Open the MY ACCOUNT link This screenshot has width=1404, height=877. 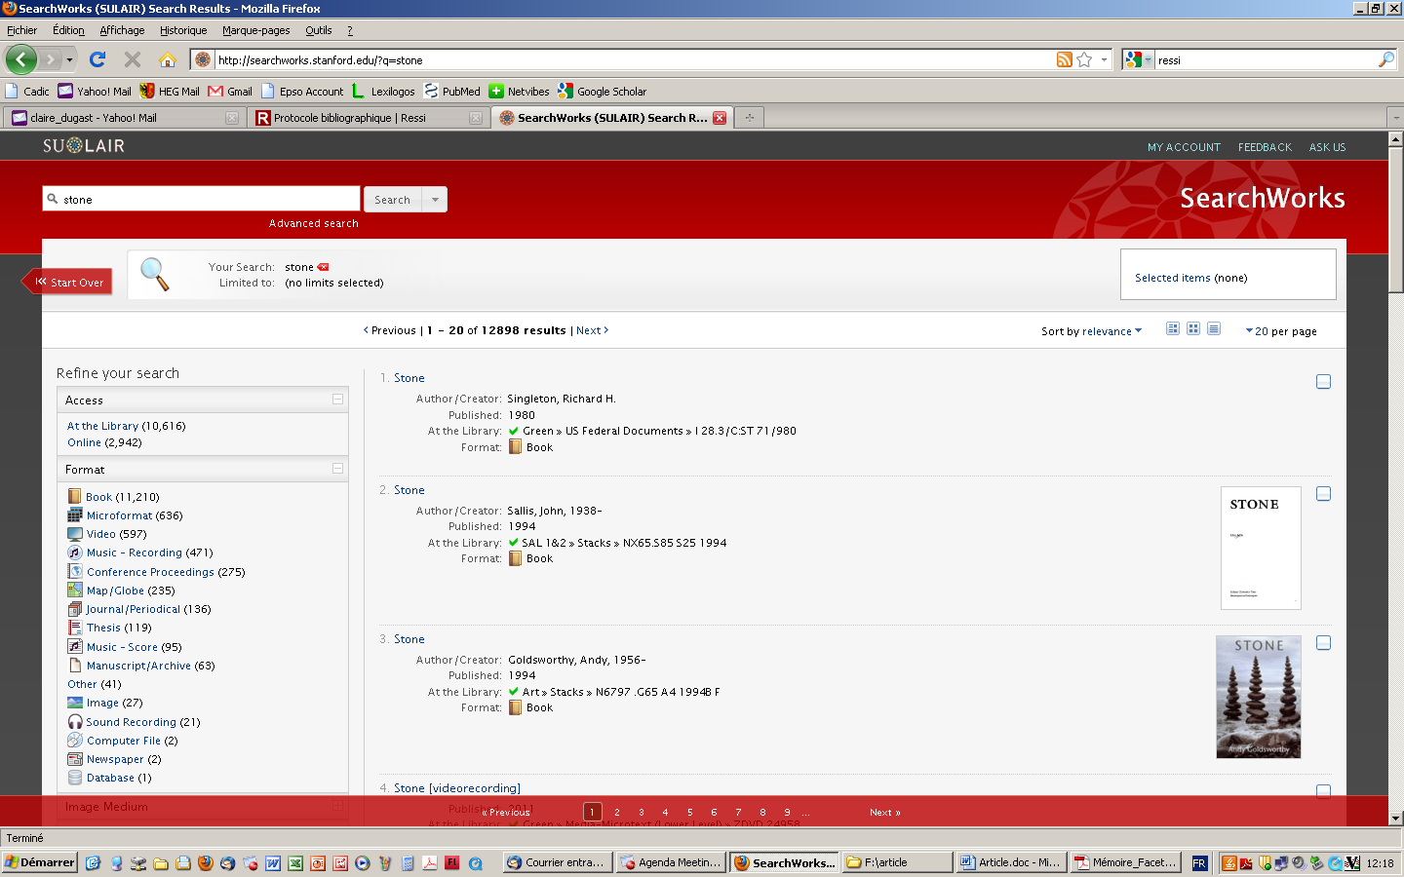coord(1184,147)
